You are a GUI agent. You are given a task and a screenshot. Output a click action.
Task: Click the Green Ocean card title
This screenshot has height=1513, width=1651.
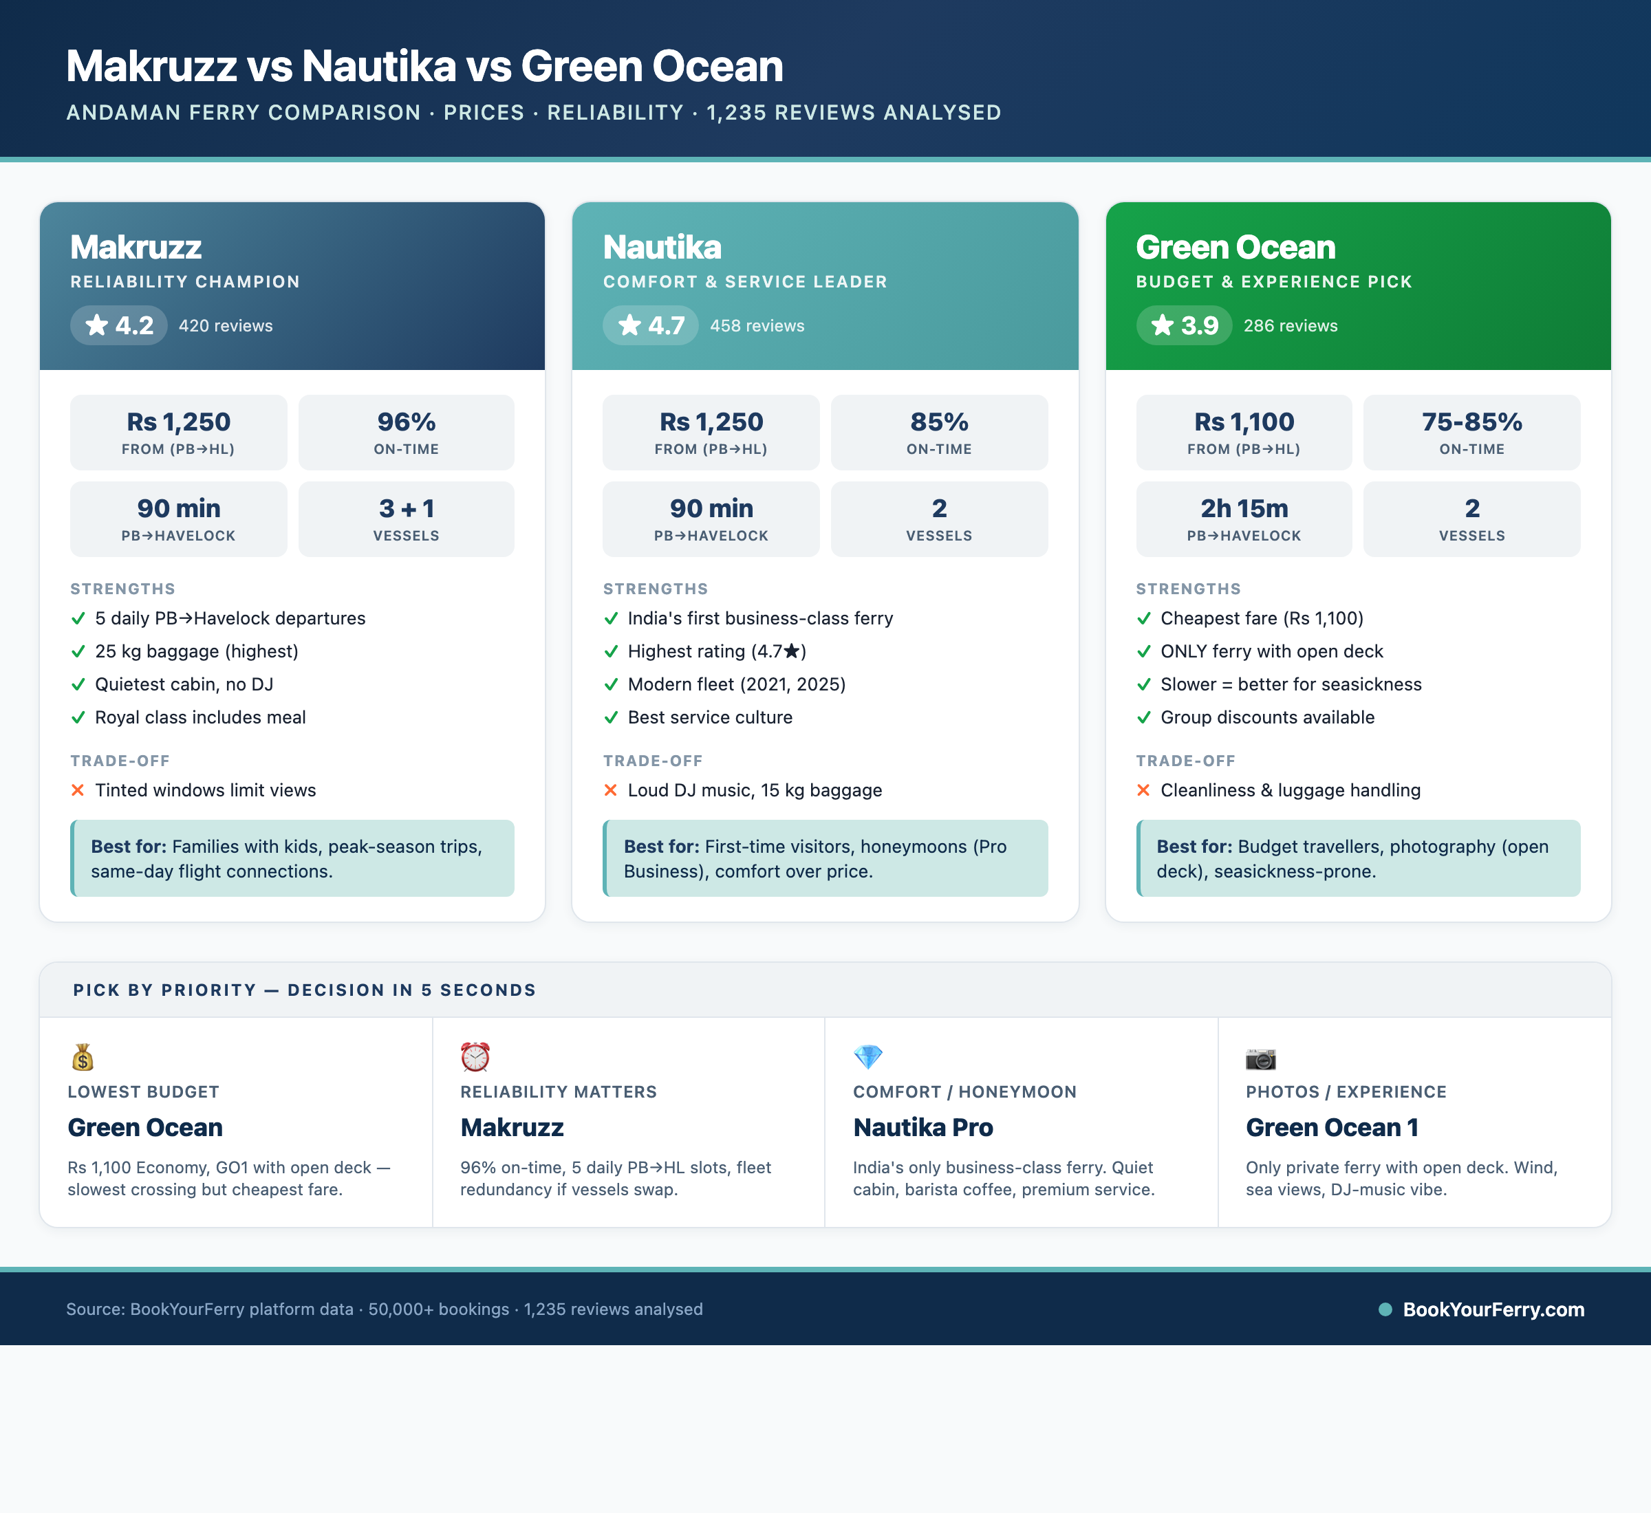tap(1235, 248)
